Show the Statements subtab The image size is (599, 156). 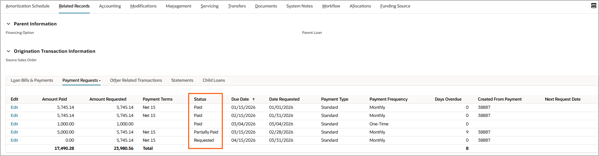pyautogui.click(x=182, y=80)
